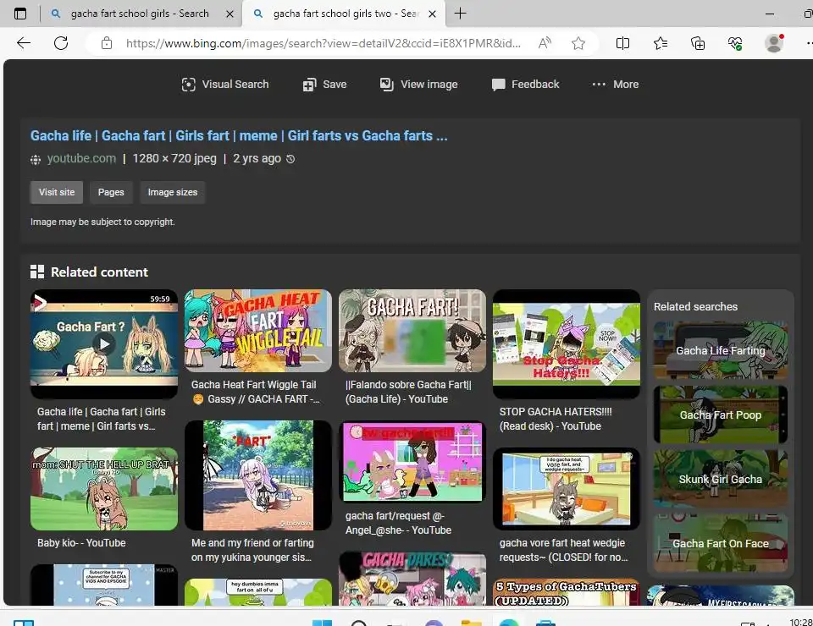Open a new tab with plus icon
Viewport: 813px width, 626px height.
coord(460,14)
